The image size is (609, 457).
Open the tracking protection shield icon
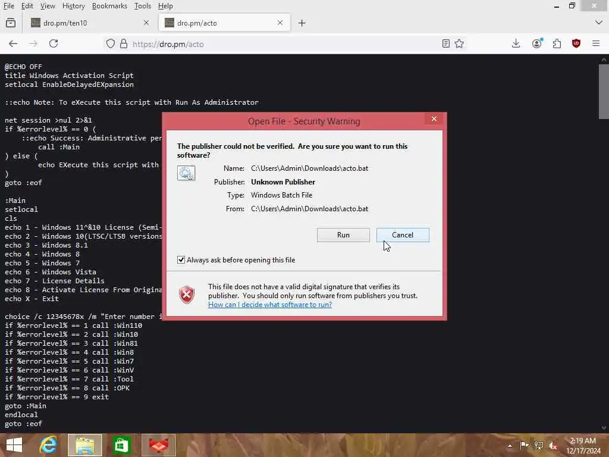click(x=111, y=43)
